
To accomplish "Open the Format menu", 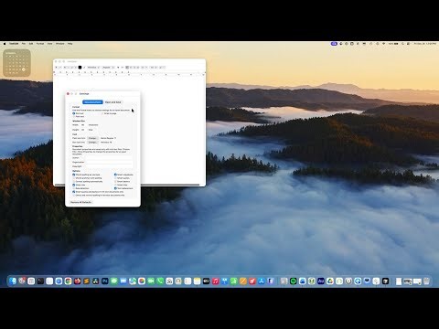I will pos(40,44).
